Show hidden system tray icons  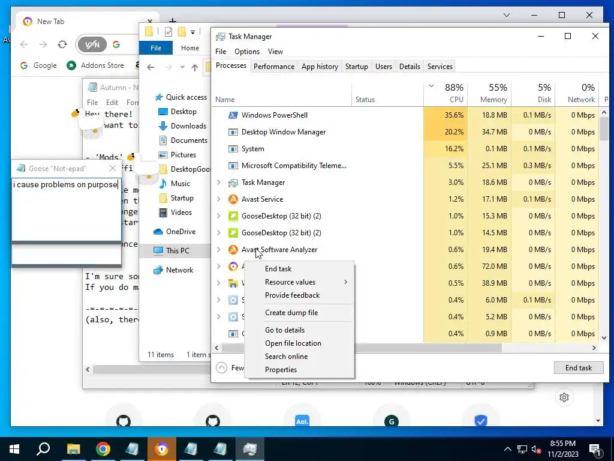(x=507, y=449)
